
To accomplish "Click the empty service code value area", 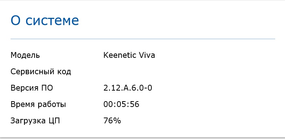I will (x=129, y=72).
